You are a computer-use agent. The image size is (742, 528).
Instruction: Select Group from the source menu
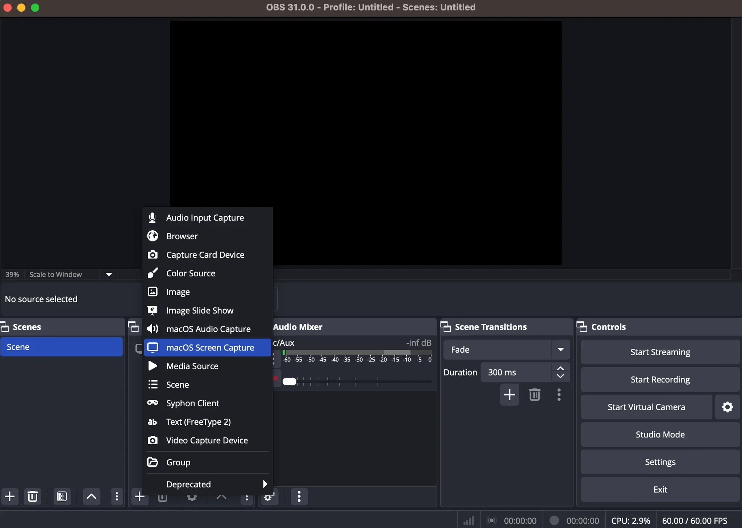pyautogui.click(x=207, y=462)
